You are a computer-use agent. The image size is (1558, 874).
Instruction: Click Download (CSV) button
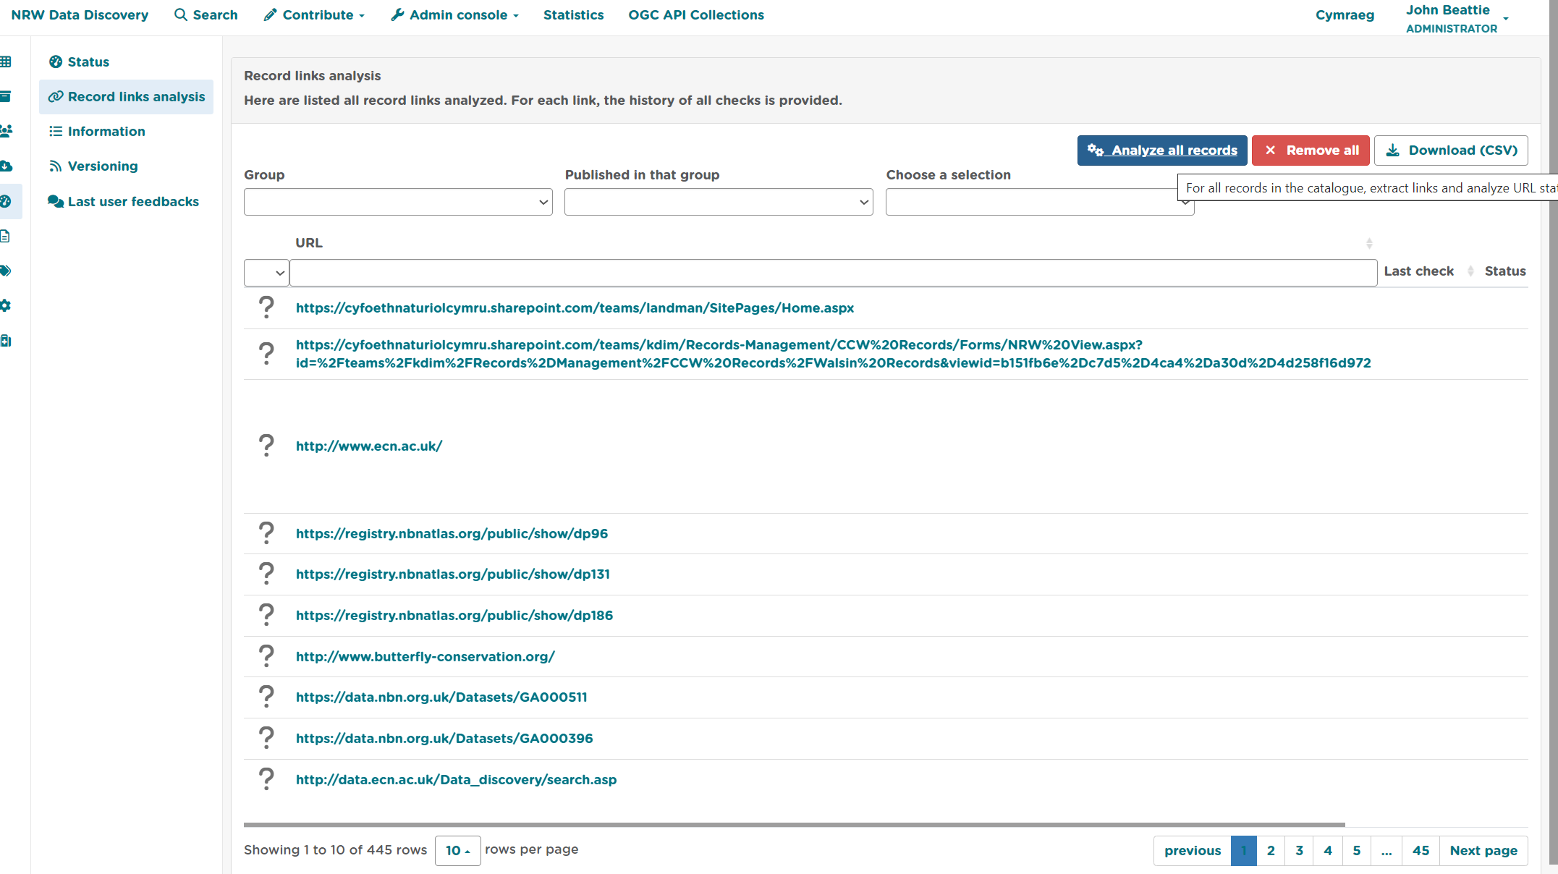click(1451, 150)
